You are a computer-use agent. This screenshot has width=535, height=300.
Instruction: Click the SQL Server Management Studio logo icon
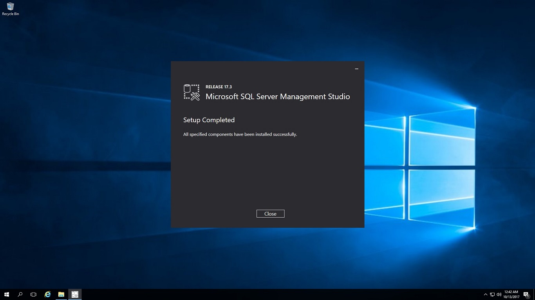coord(192,92)
